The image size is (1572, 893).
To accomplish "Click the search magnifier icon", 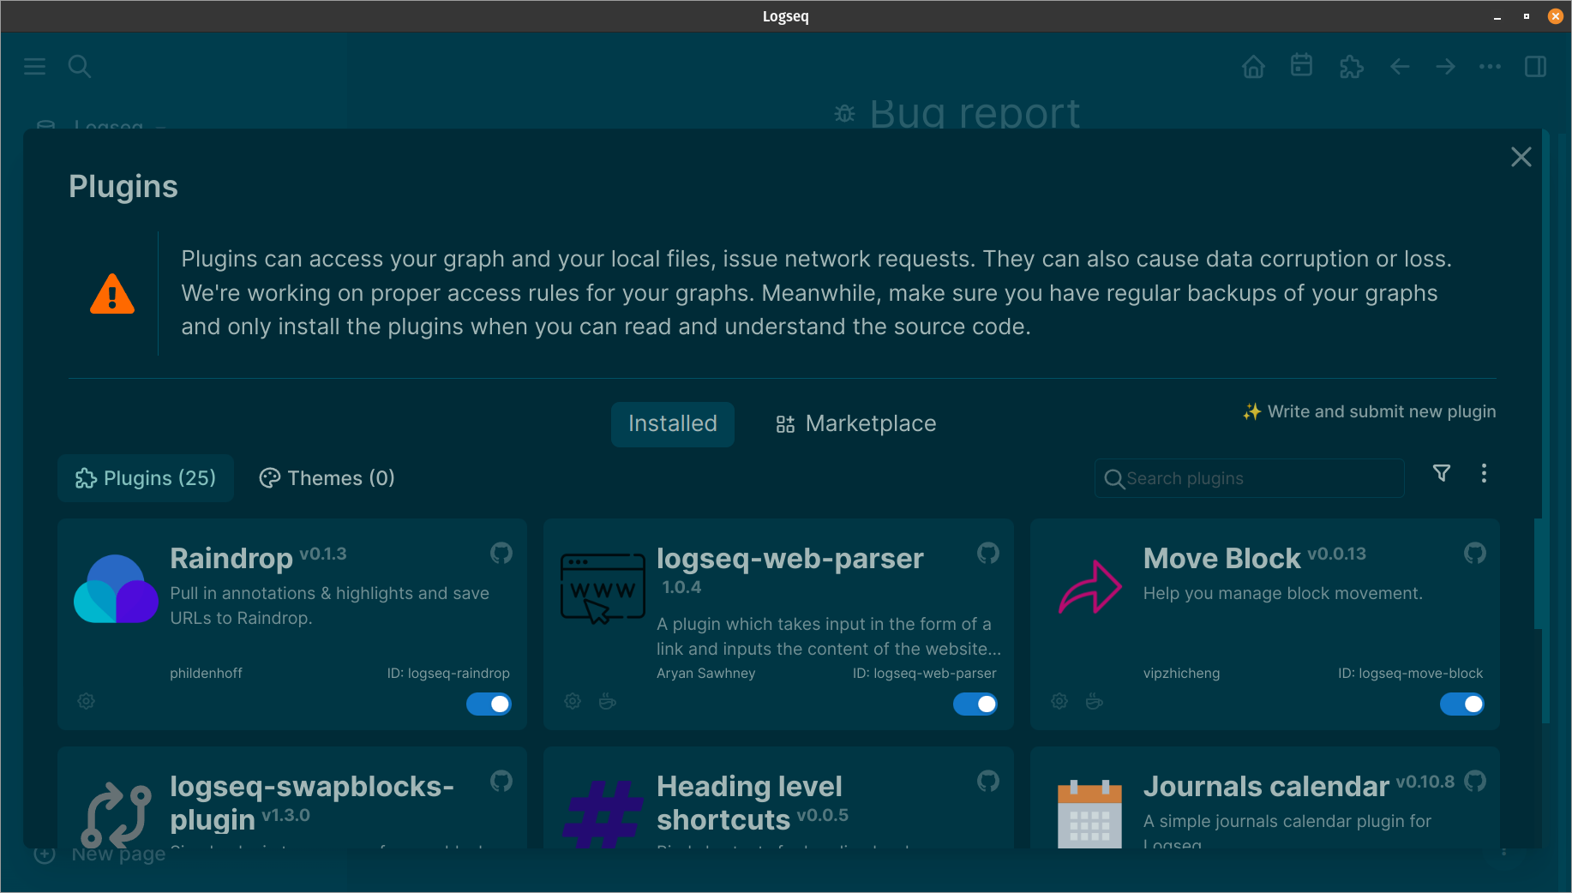I will tap(80, 66).
